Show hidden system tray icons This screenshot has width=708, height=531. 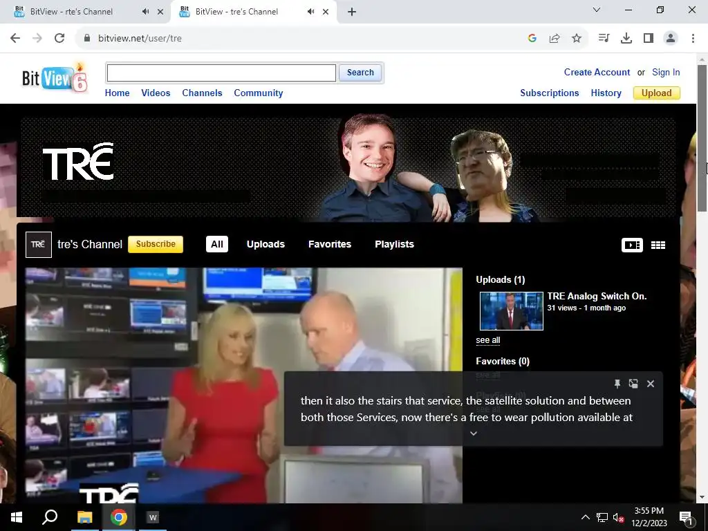(x=585, y=517)
